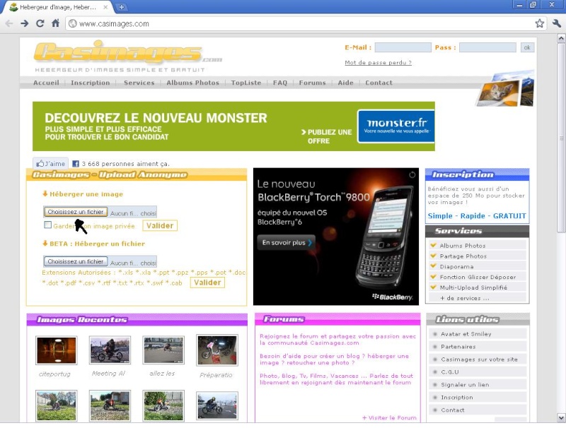Screen dimensions: 566x428
Task: Click the vertical scrollbar thumb
Action: coord(561,138)
